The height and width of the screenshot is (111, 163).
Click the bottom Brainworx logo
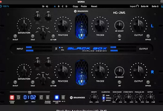point(77,98)
